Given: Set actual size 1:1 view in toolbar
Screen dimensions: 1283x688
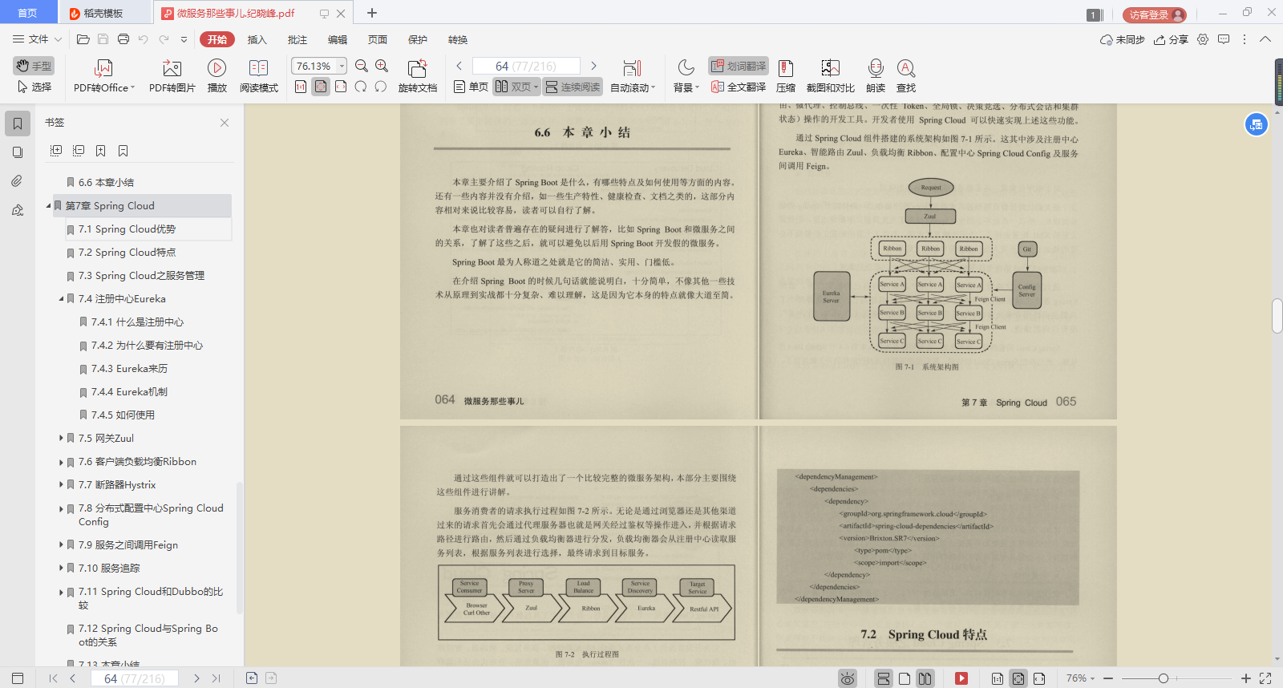Looking at the screenshot, I should tap(301, 87).
